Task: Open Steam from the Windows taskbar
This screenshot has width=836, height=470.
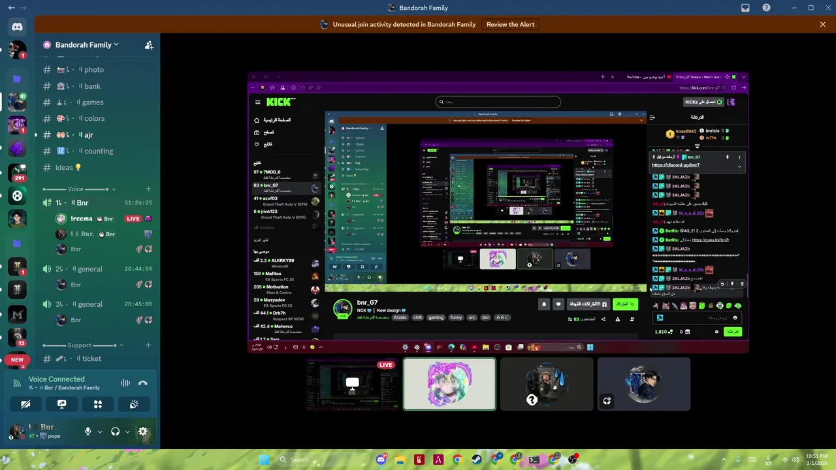Action: click(x=476, y=460)
